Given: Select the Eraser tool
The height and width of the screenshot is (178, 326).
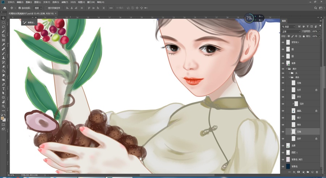Looking at the screenshot, I should (x=3, y=67).
